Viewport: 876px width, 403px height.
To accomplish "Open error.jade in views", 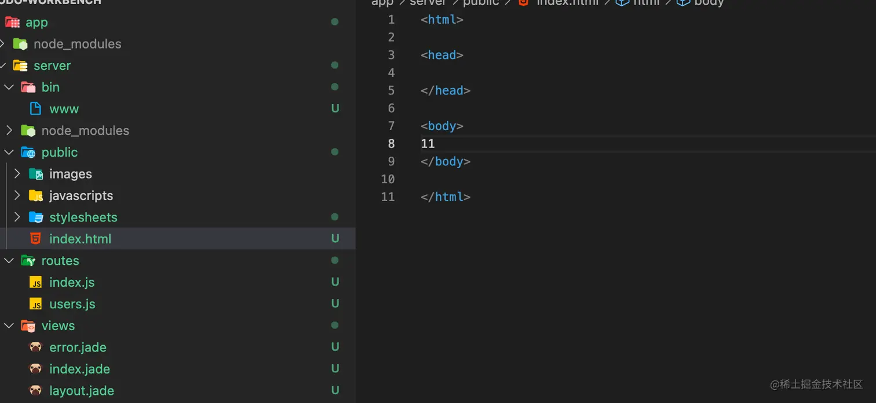I will [78, 347].
